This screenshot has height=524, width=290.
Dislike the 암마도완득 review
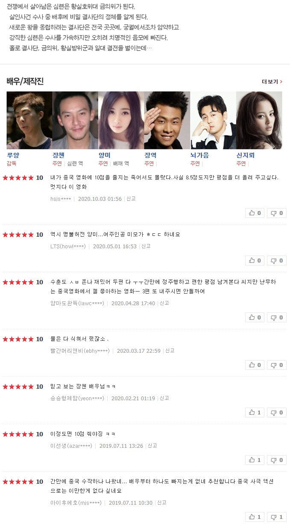coord(277,317)
